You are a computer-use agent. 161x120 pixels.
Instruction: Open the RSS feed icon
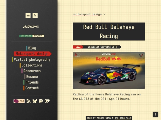pos(28,101)
